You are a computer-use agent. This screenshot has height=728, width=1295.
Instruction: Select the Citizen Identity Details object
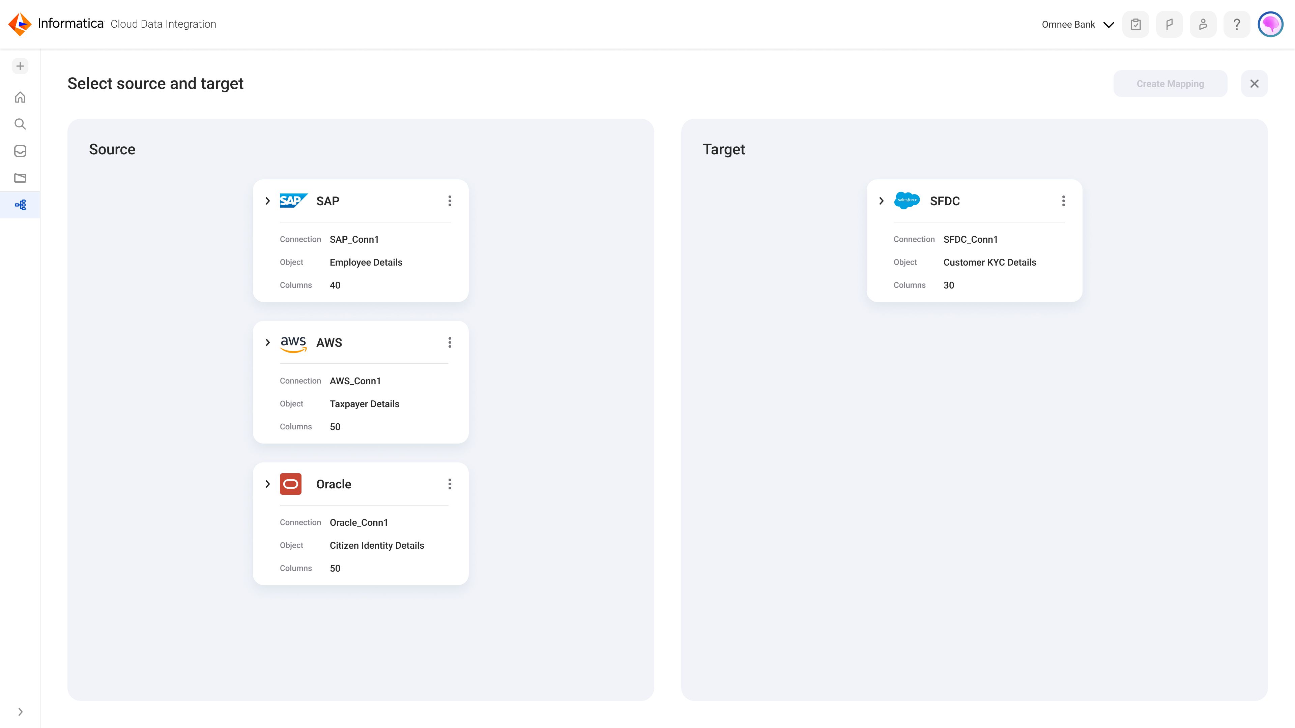coord(377,546)
